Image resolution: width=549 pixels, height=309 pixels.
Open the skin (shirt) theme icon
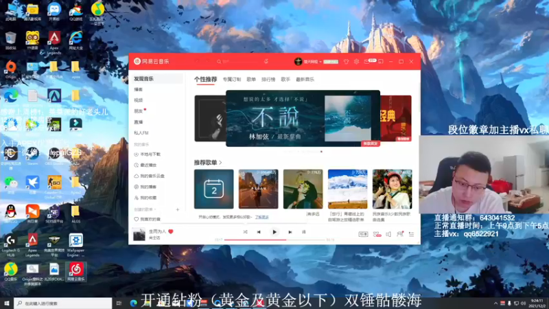point(346,61)
